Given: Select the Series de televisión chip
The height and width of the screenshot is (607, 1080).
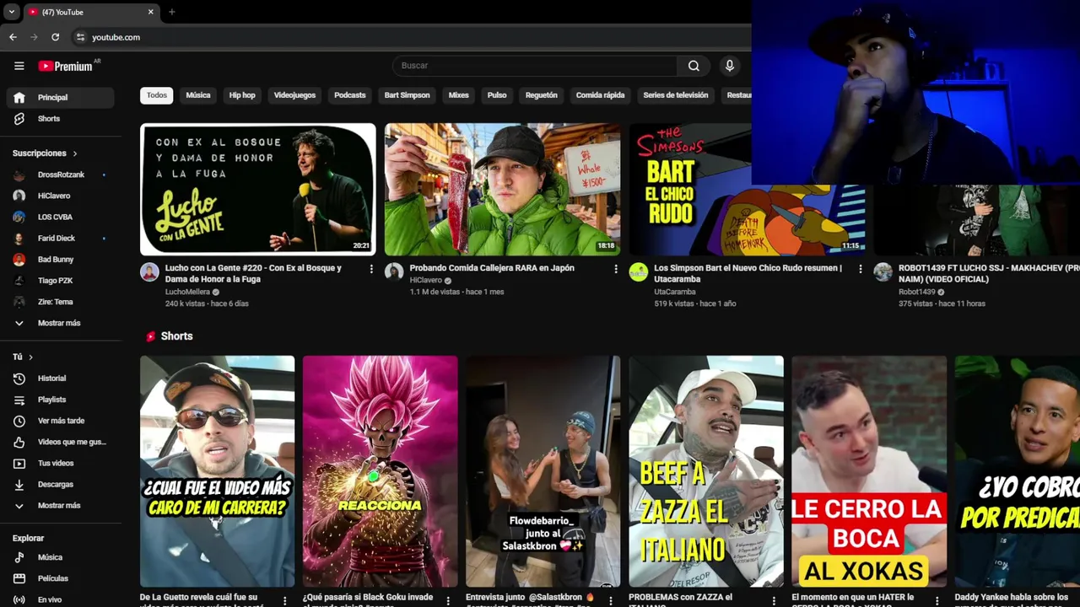Looking at the screenshot, I should click(676, 95).
